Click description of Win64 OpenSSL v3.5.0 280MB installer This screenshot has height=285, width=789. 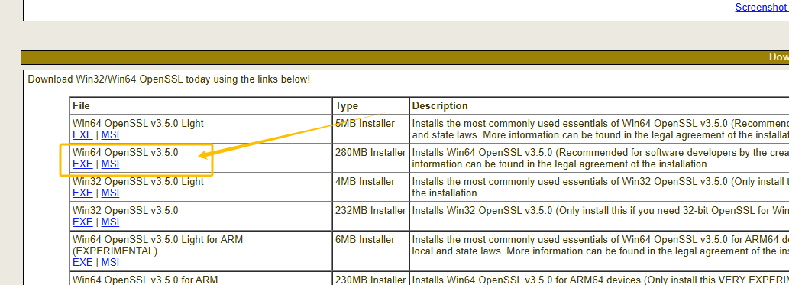tap(600, 158)
